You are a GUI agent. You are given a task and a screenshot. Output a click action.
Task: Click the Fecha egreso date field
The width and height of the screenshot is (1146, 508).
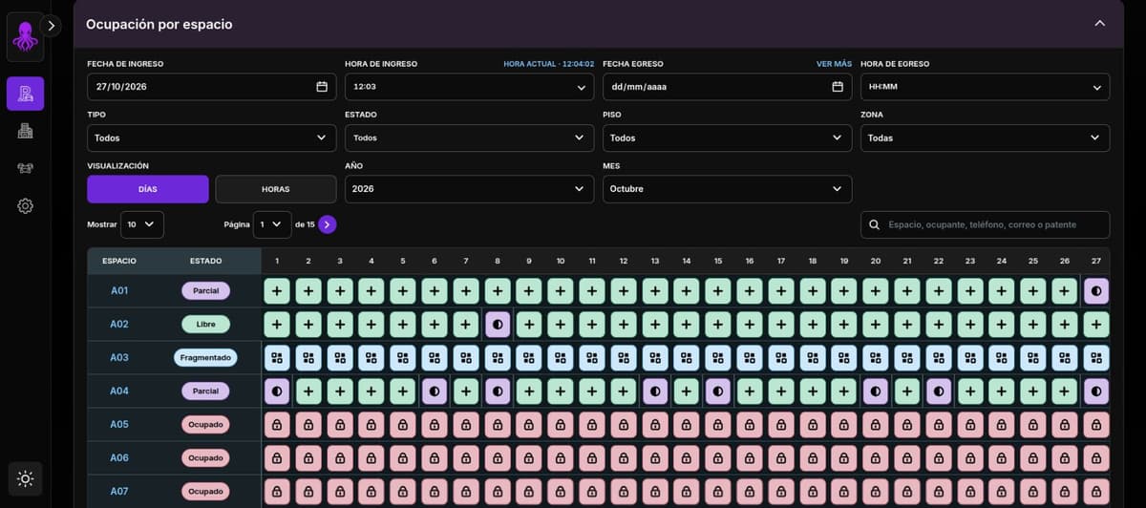coord(727,87)
